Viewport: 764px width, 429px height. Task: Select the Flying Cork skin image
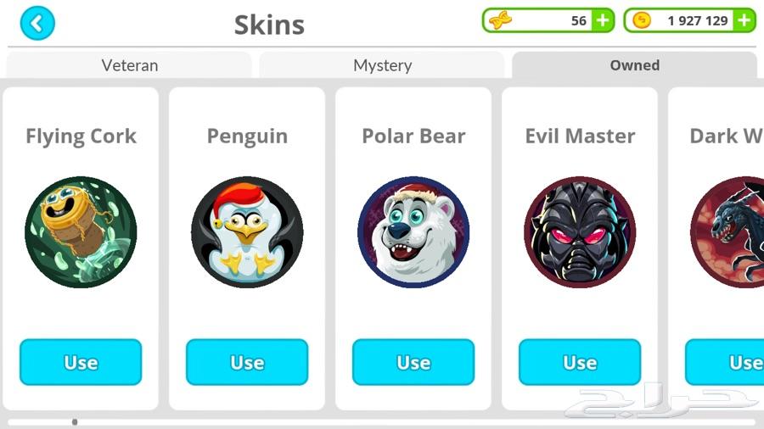click(81, 232)
